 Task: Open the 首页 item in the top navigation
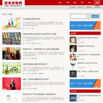[x=60, y=3]
